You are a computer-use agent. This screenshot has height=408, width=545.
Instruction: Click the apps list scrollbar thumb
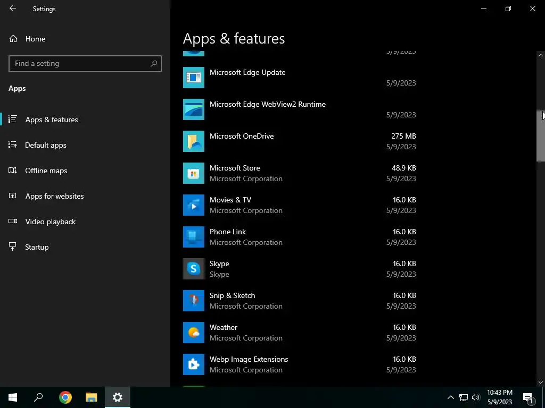point(541,136)
